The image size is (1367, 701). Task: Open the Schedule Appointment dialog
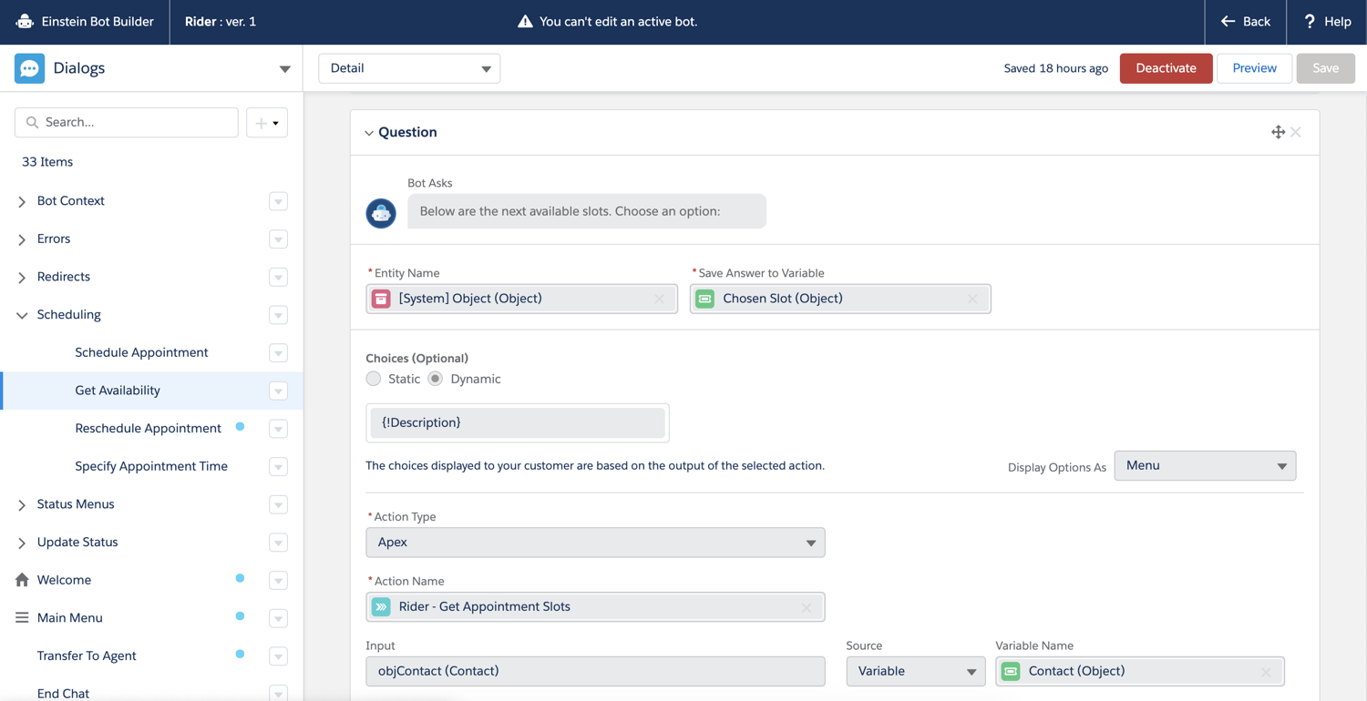click(x=141, y=352)
